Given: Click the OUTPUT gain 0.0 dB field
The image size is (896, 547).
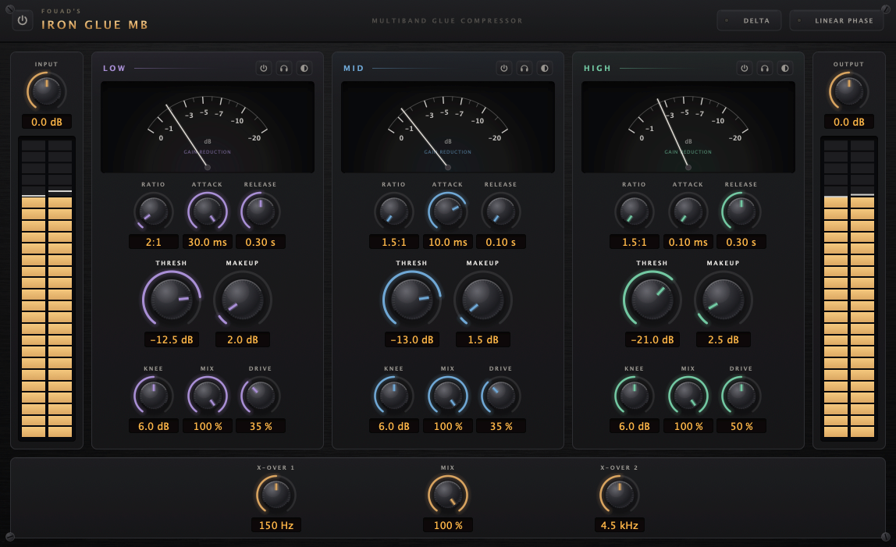Looking at the screenshot, I should pyautogui.click(x=848, y=122).
